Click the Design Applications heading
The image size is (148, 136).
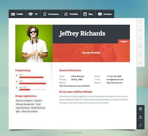pyautogui.click(x=26, y=96)
